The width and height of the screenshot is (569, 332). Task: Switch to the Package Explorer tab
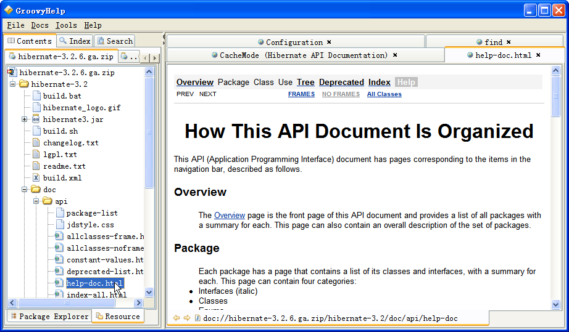49,317
